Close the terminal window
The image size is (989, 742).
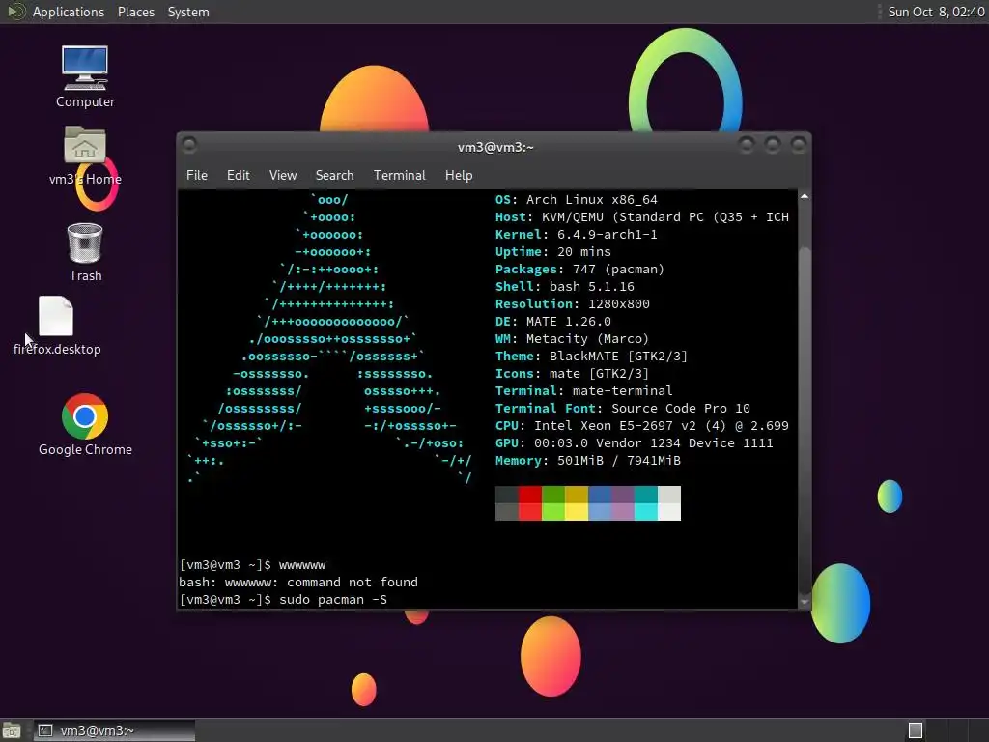click(x=799, y=146)
